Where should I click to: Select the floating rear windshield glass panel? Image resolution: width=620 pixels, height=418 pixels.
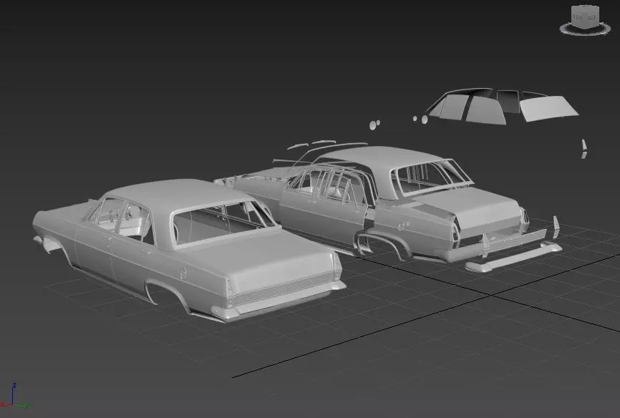[548, 107]
